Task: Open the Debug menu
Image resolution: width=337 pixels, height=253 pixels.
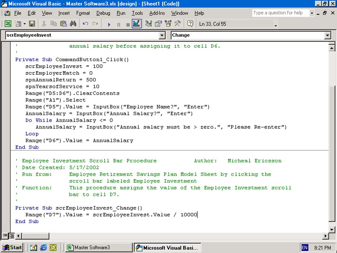Action: 103,13
